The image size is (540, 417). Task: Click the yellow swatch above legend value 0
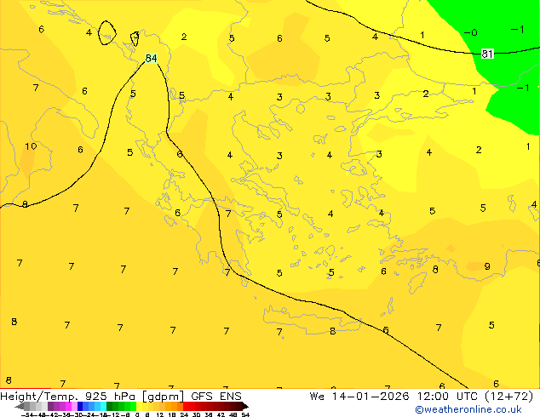(139, 406)
